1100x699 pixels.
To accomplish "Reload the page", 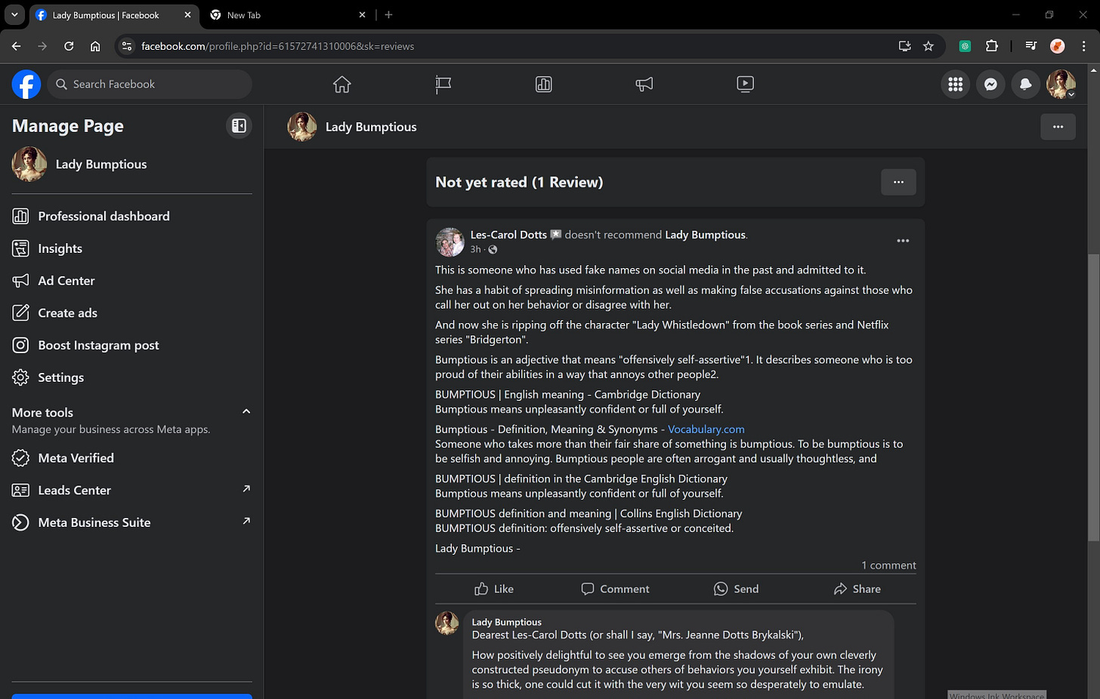I will [69, 46].
